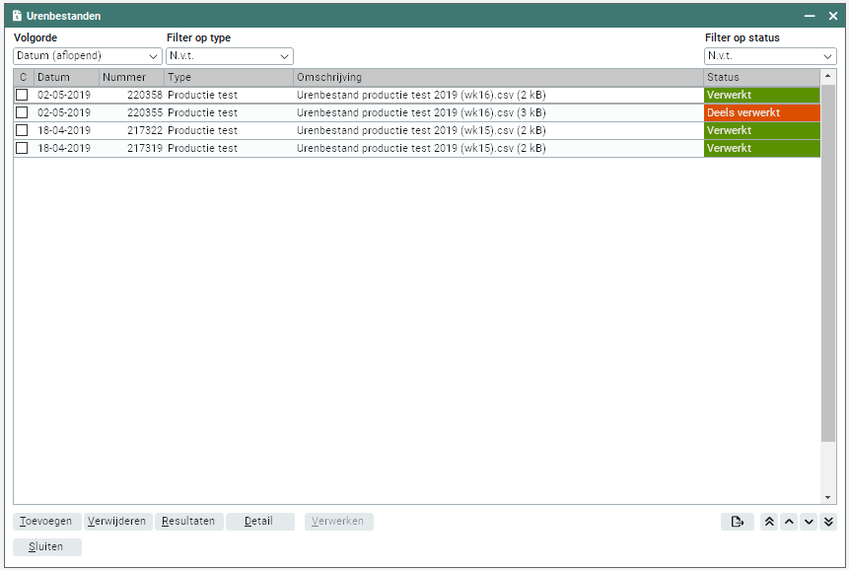The image size is (849, 570).
Task: Click the Omschrijving column header
Action: (x=498, y=77)
